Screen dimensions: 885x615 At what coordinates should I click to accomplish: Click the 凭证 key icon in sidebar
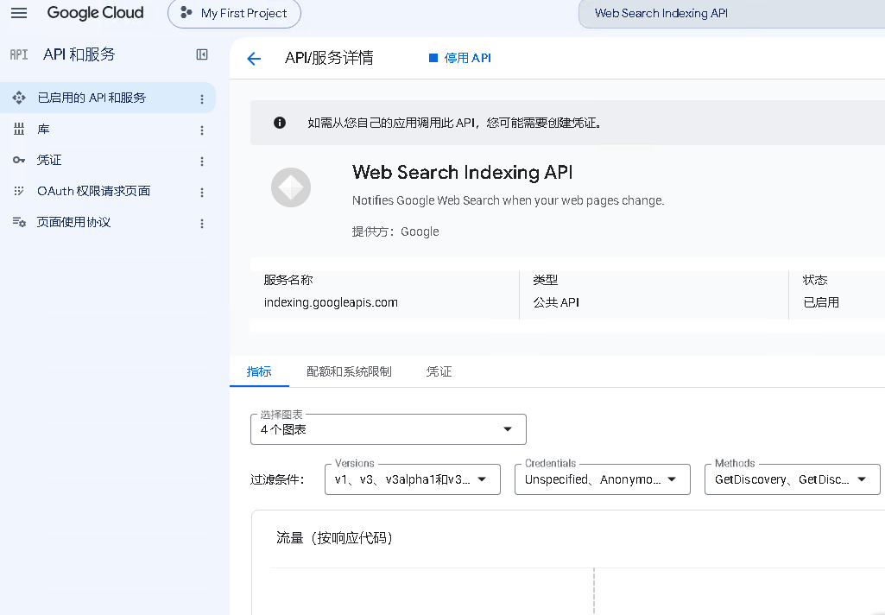point(19,161)
